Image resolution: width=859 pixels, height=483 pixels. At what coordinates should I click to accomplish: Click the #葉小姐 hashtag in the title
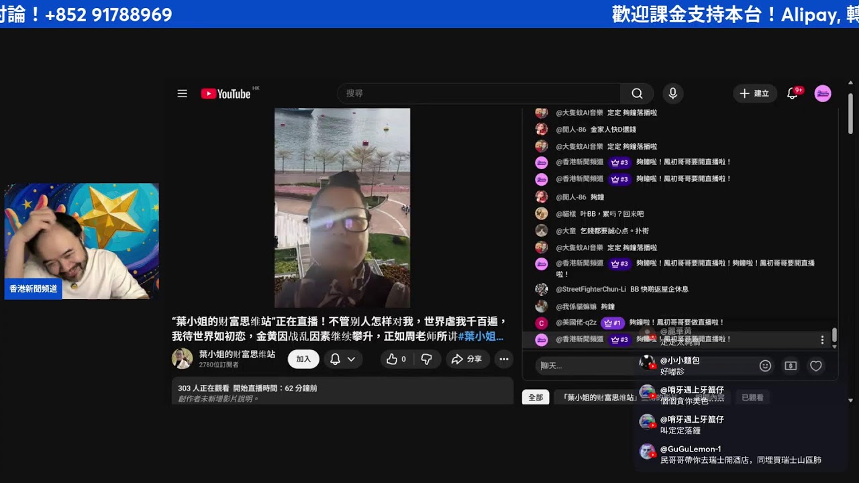point(481,337)
